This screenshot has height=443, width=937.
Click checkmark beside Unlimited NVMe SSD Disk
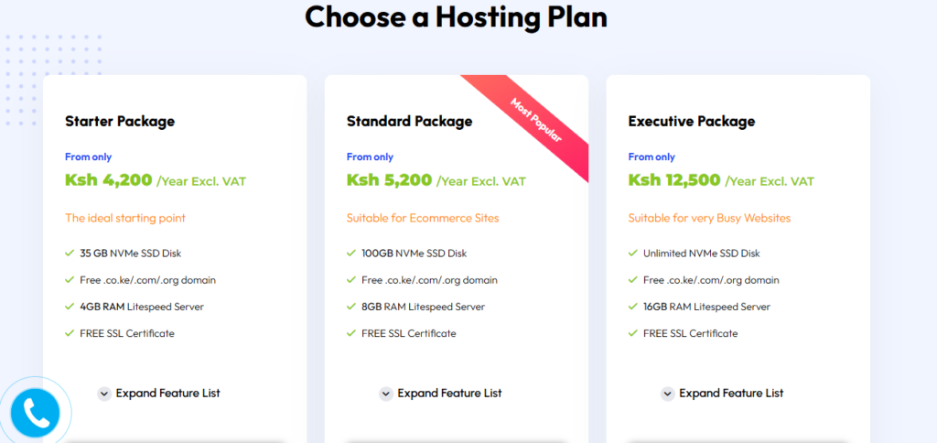click(x=633, y=254)
